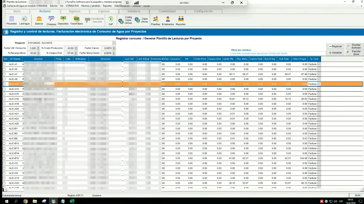Screen dimensions: 364x204
Task: Open Tp. Fact. dropdown for ALIC-B1
Action: coord(319,129)
